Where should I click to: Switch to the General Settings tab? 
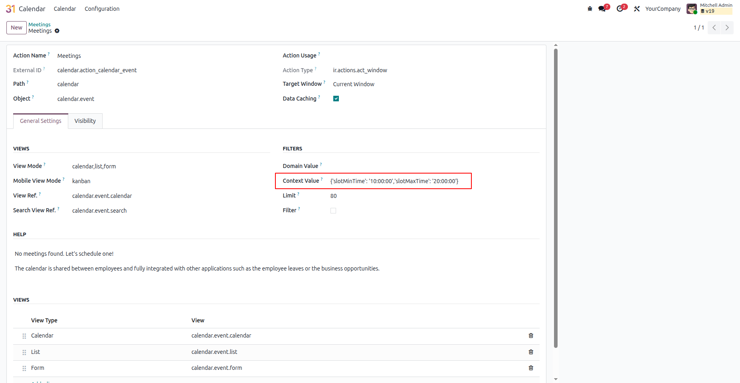point(41,121)
